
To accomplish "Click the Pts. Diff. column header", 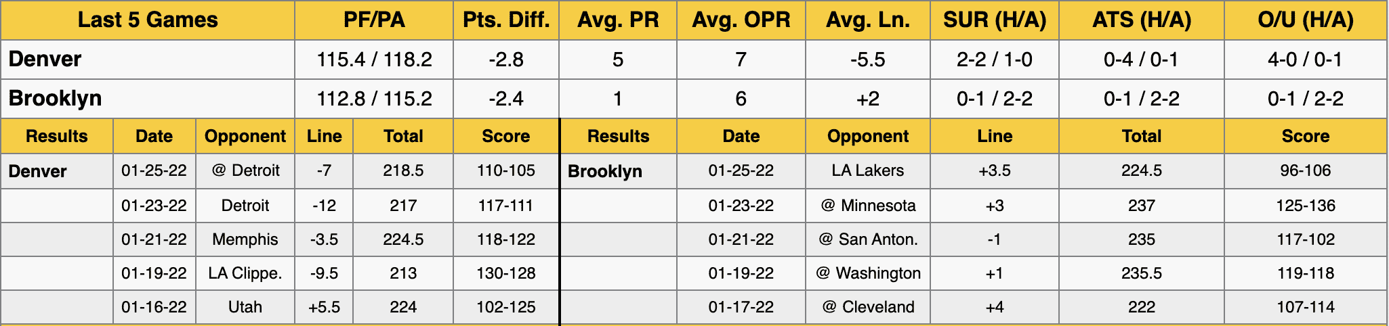I will point(506,20).
